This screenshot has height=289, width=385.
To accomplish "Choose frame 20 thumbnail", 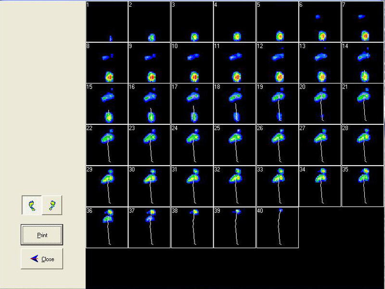I will pyautogui.click(x=320, y=104).
